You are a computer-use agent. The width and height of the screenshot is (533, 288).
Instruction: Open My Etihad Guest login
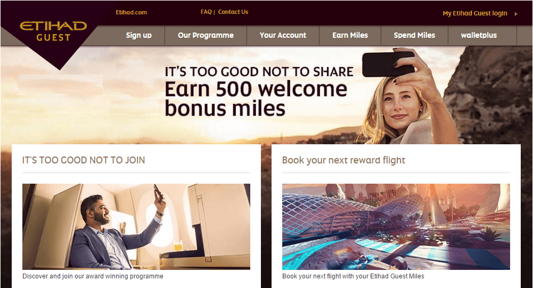point(475,13)
